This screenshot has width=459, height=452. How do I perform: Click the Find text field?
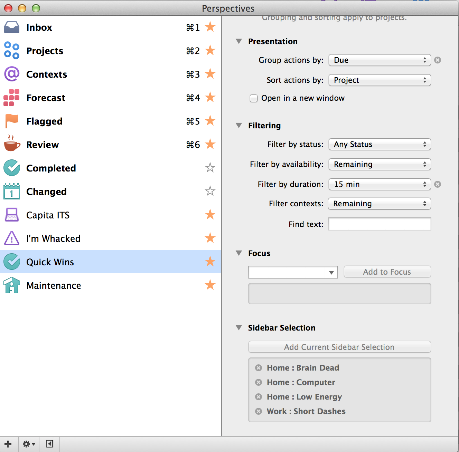pos(380,224)
